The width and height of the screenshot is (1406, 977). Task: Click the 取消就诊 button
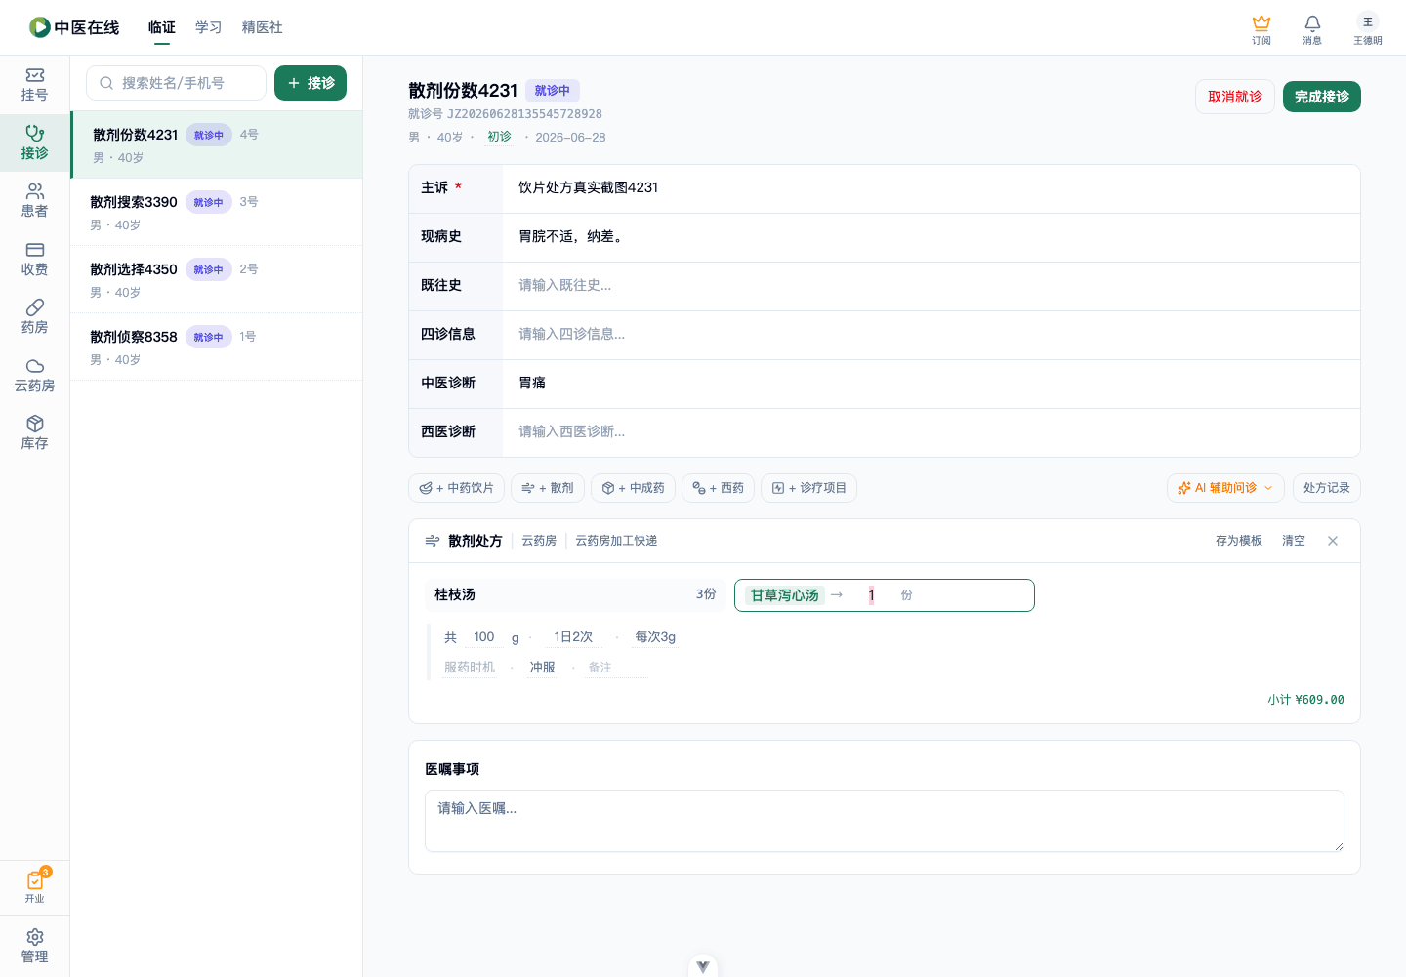[x=1235, y=97]
